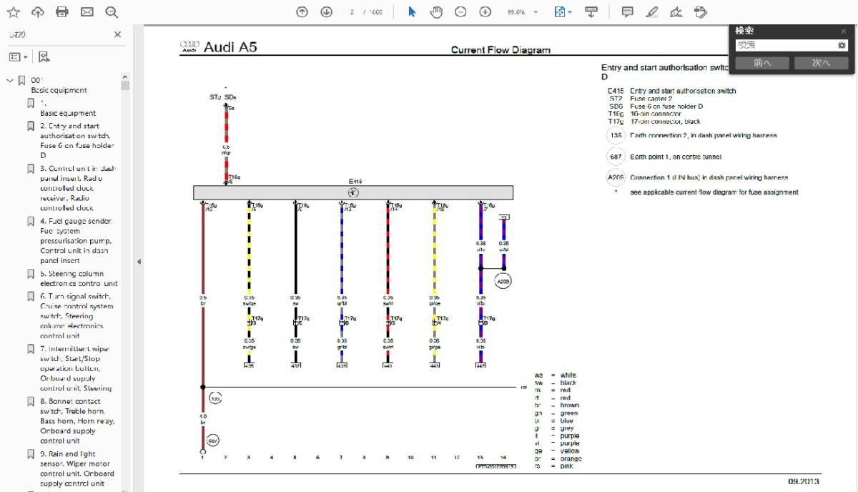Click the E415 legend entry text

coord(671,91)
